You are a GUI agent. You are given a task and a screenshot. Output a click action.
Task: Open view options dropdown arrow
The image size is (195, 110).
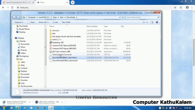[147, 22]
